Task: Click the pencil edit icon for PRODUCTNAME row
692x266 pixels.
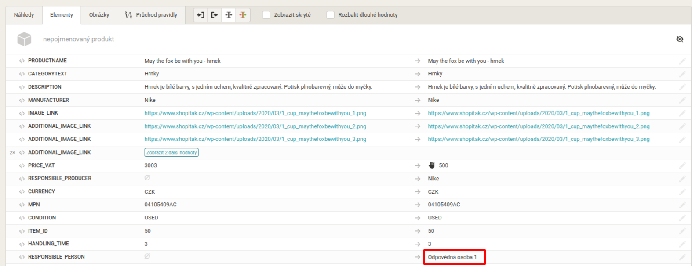Action: (682, 61)
